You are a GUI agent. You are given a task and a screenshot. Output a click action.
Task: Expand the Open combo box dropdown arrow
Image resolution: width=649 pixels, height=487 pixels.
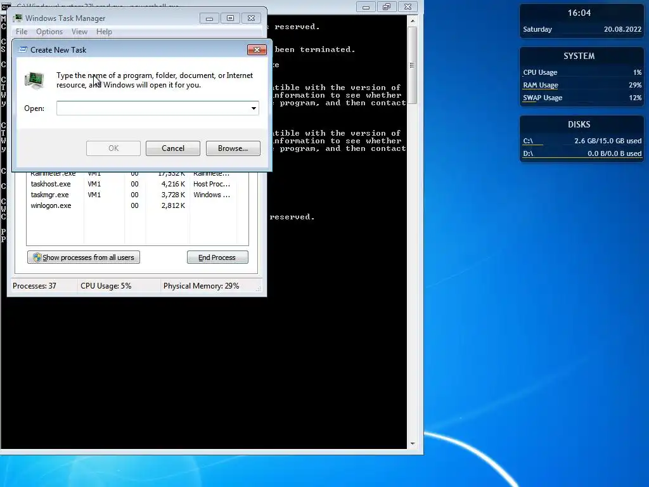(254, 108)
